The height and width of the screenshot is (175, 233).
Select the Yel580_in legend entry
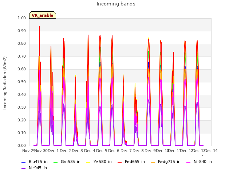click(x=99, y=162)
